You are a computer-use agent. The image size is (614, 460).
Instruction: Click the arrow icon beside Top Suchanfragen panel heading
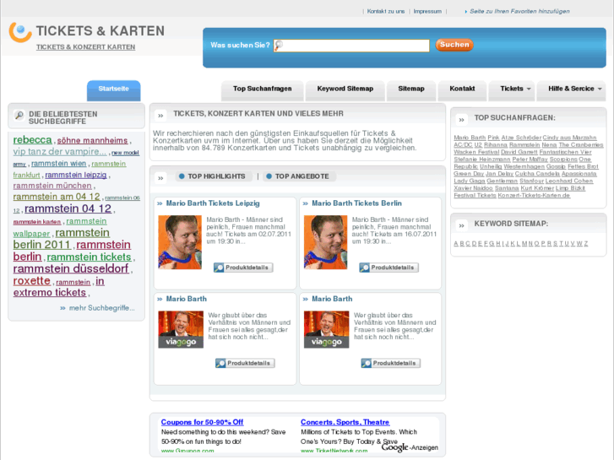click(462, 120)
